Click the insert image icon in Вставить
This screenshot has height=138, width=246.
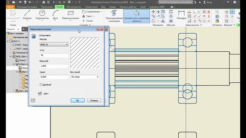[217, 12]
